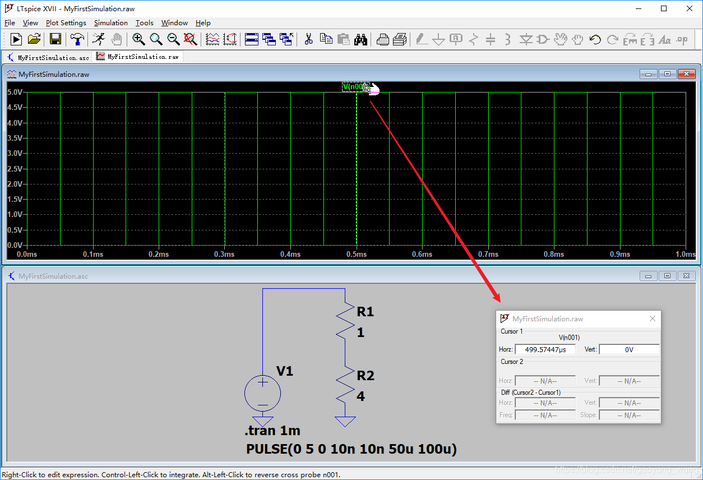Click Cursor 1 Horz field showing 499.57447µs

tap(545, 349)
